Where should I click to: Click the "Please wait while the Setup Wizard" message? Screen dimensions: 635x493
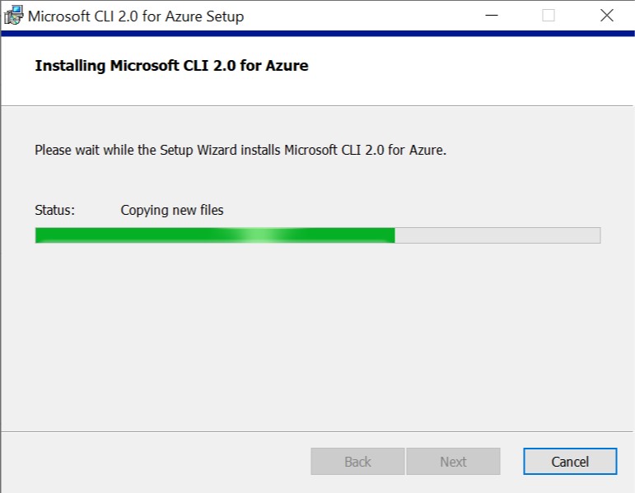click(x=240, y=150)
